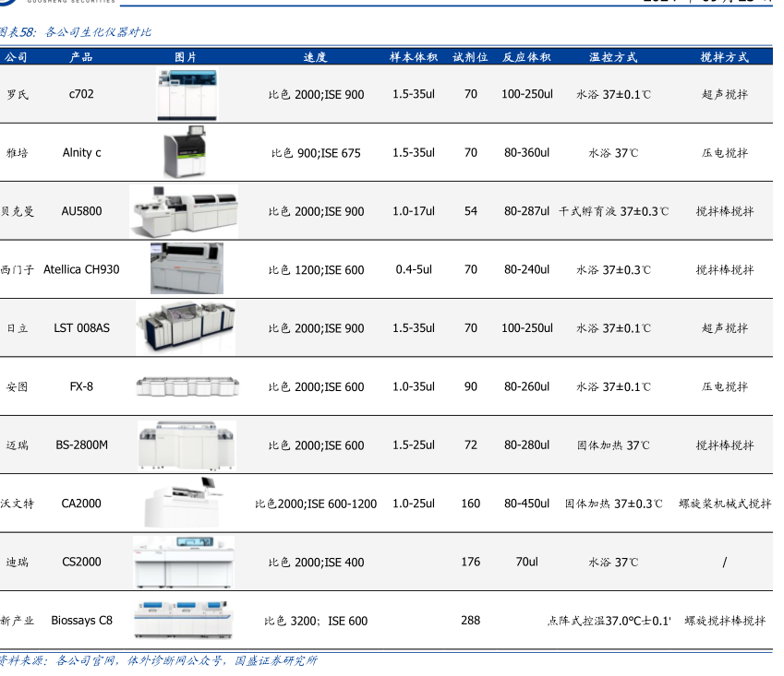Click company name 日立
Screen dimensions: 784x676
click(x=17, y=328)
